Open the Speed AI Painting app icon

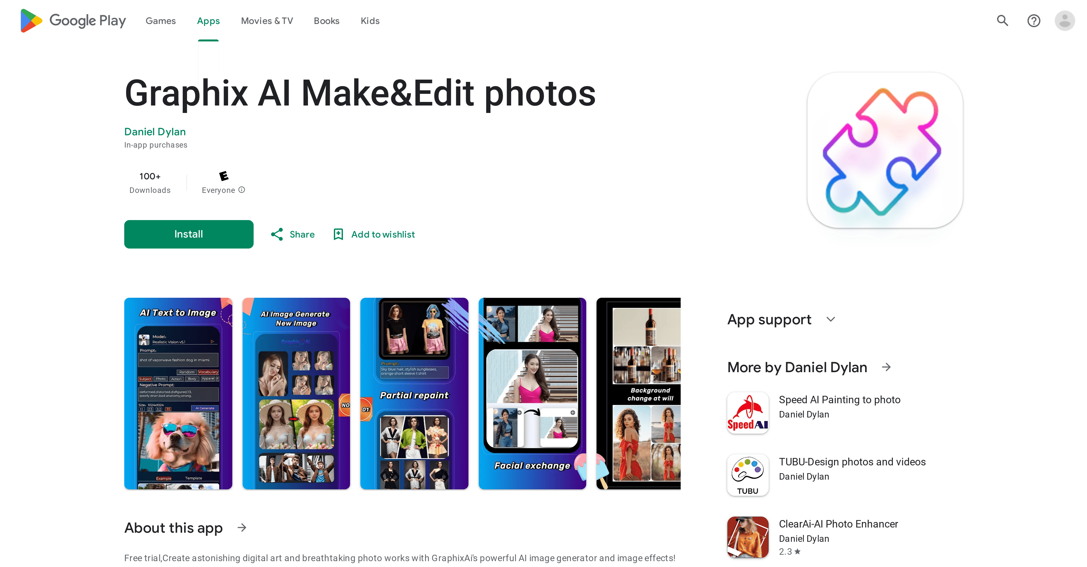747,413
